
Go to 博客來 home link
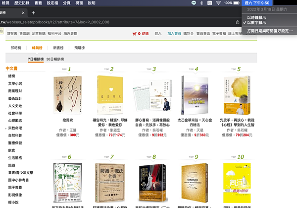point(12,34)
